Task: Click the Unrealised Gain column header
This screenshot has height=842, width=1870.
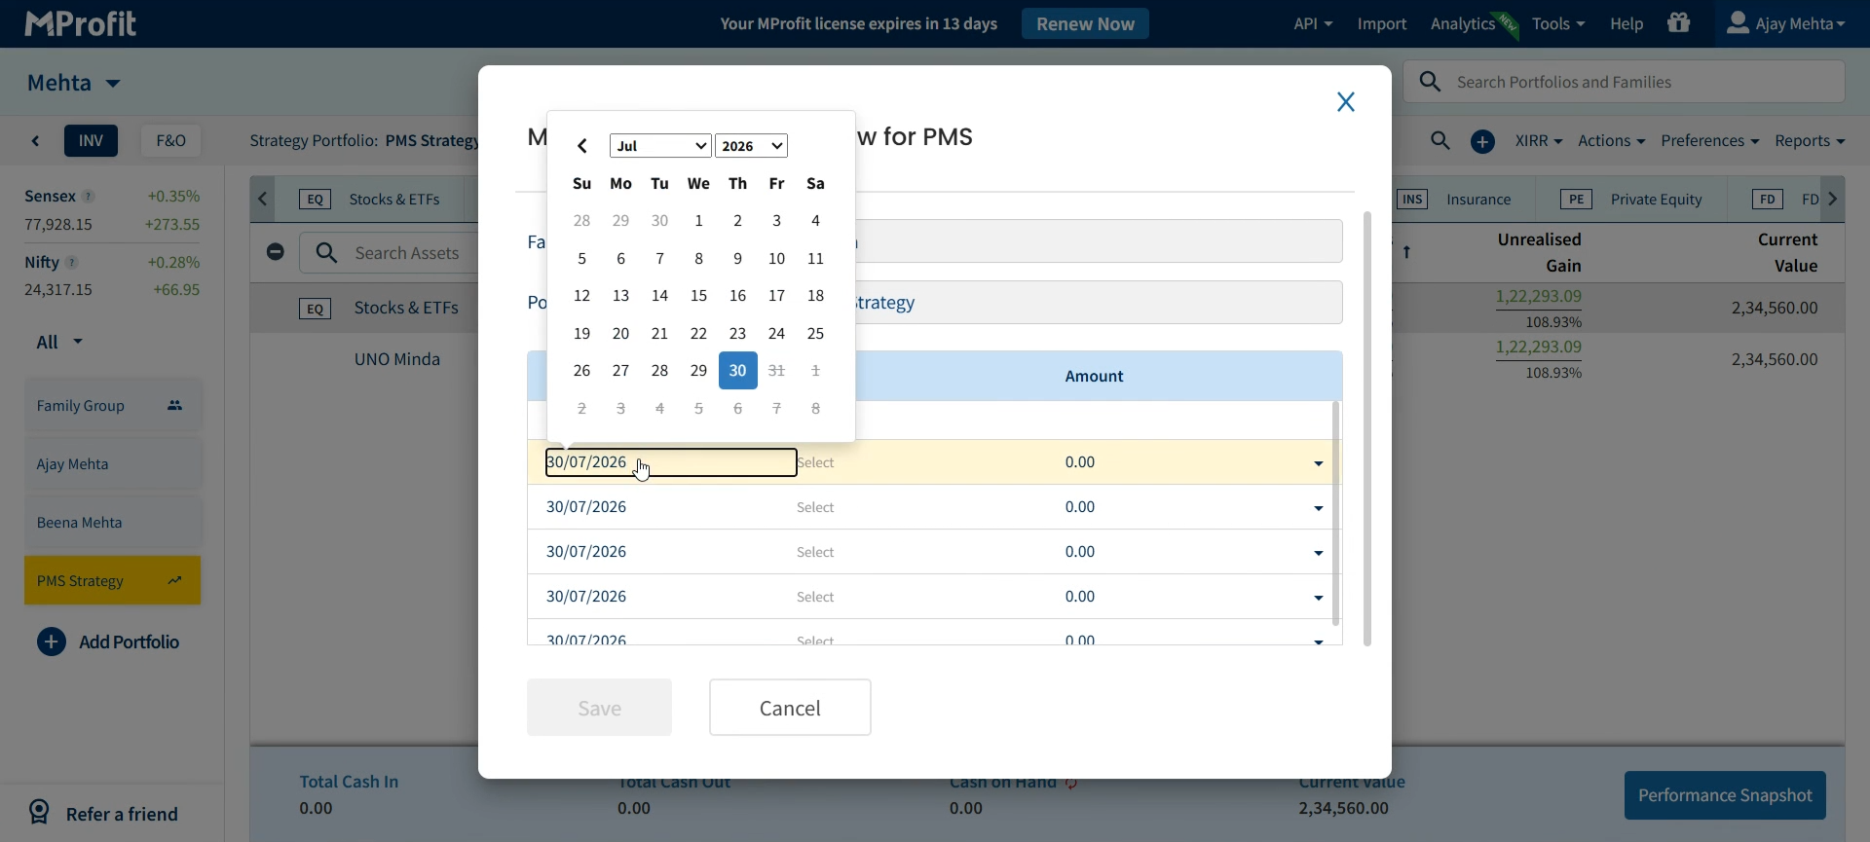Action: click(1539, 252)
